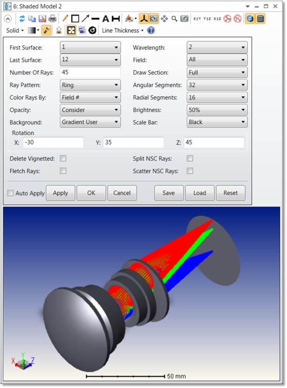
Task: Click the four-arrow pan icon
Action: [164, 19]
